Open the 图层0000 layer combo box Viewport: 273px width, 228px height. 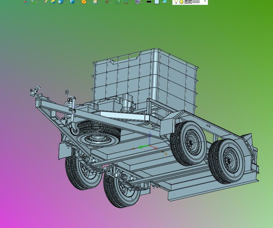pyautogui.click(x=190, y=2)
